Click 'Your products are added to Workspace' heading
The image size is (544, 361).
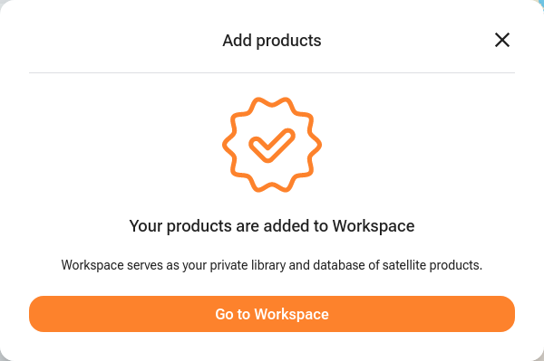click(272, 226)
